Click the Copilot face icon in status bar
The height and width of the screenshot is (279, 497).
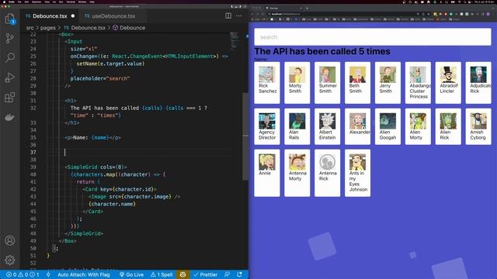click(183, 274)
